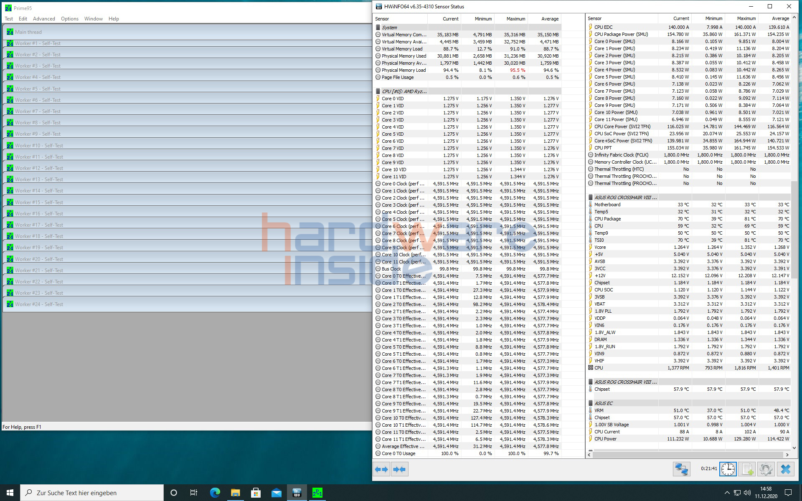The width and height of the screenshot is (802, 501).
Task: Click the Maximum column header in left panel
Action: coord(511,19)
